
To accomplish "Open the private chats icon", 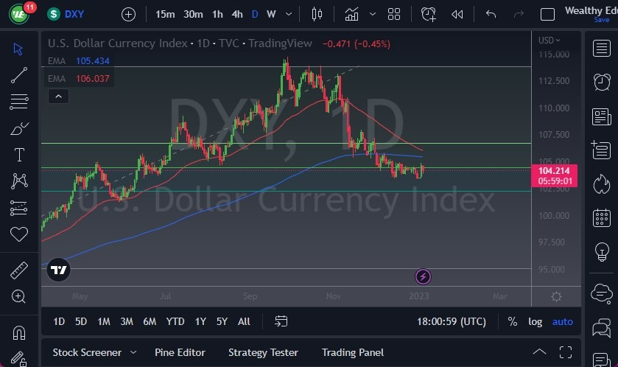I will (602, 328).
